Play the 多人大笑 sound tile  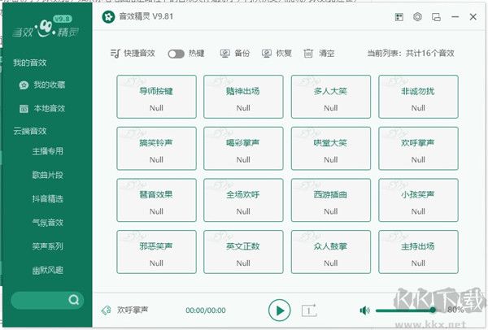coord(331,97)
